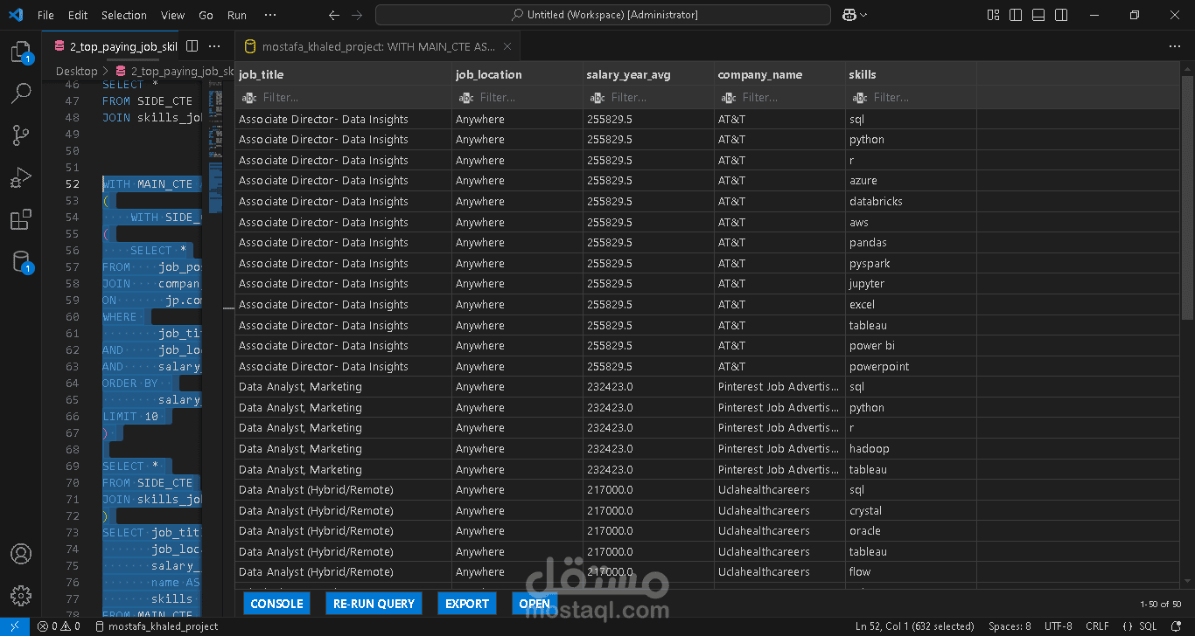Open editor More Actions ellipsis beside split icon

coord(215,46)
